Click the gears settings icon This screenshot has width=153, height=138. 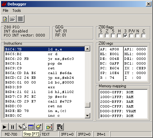60,127
